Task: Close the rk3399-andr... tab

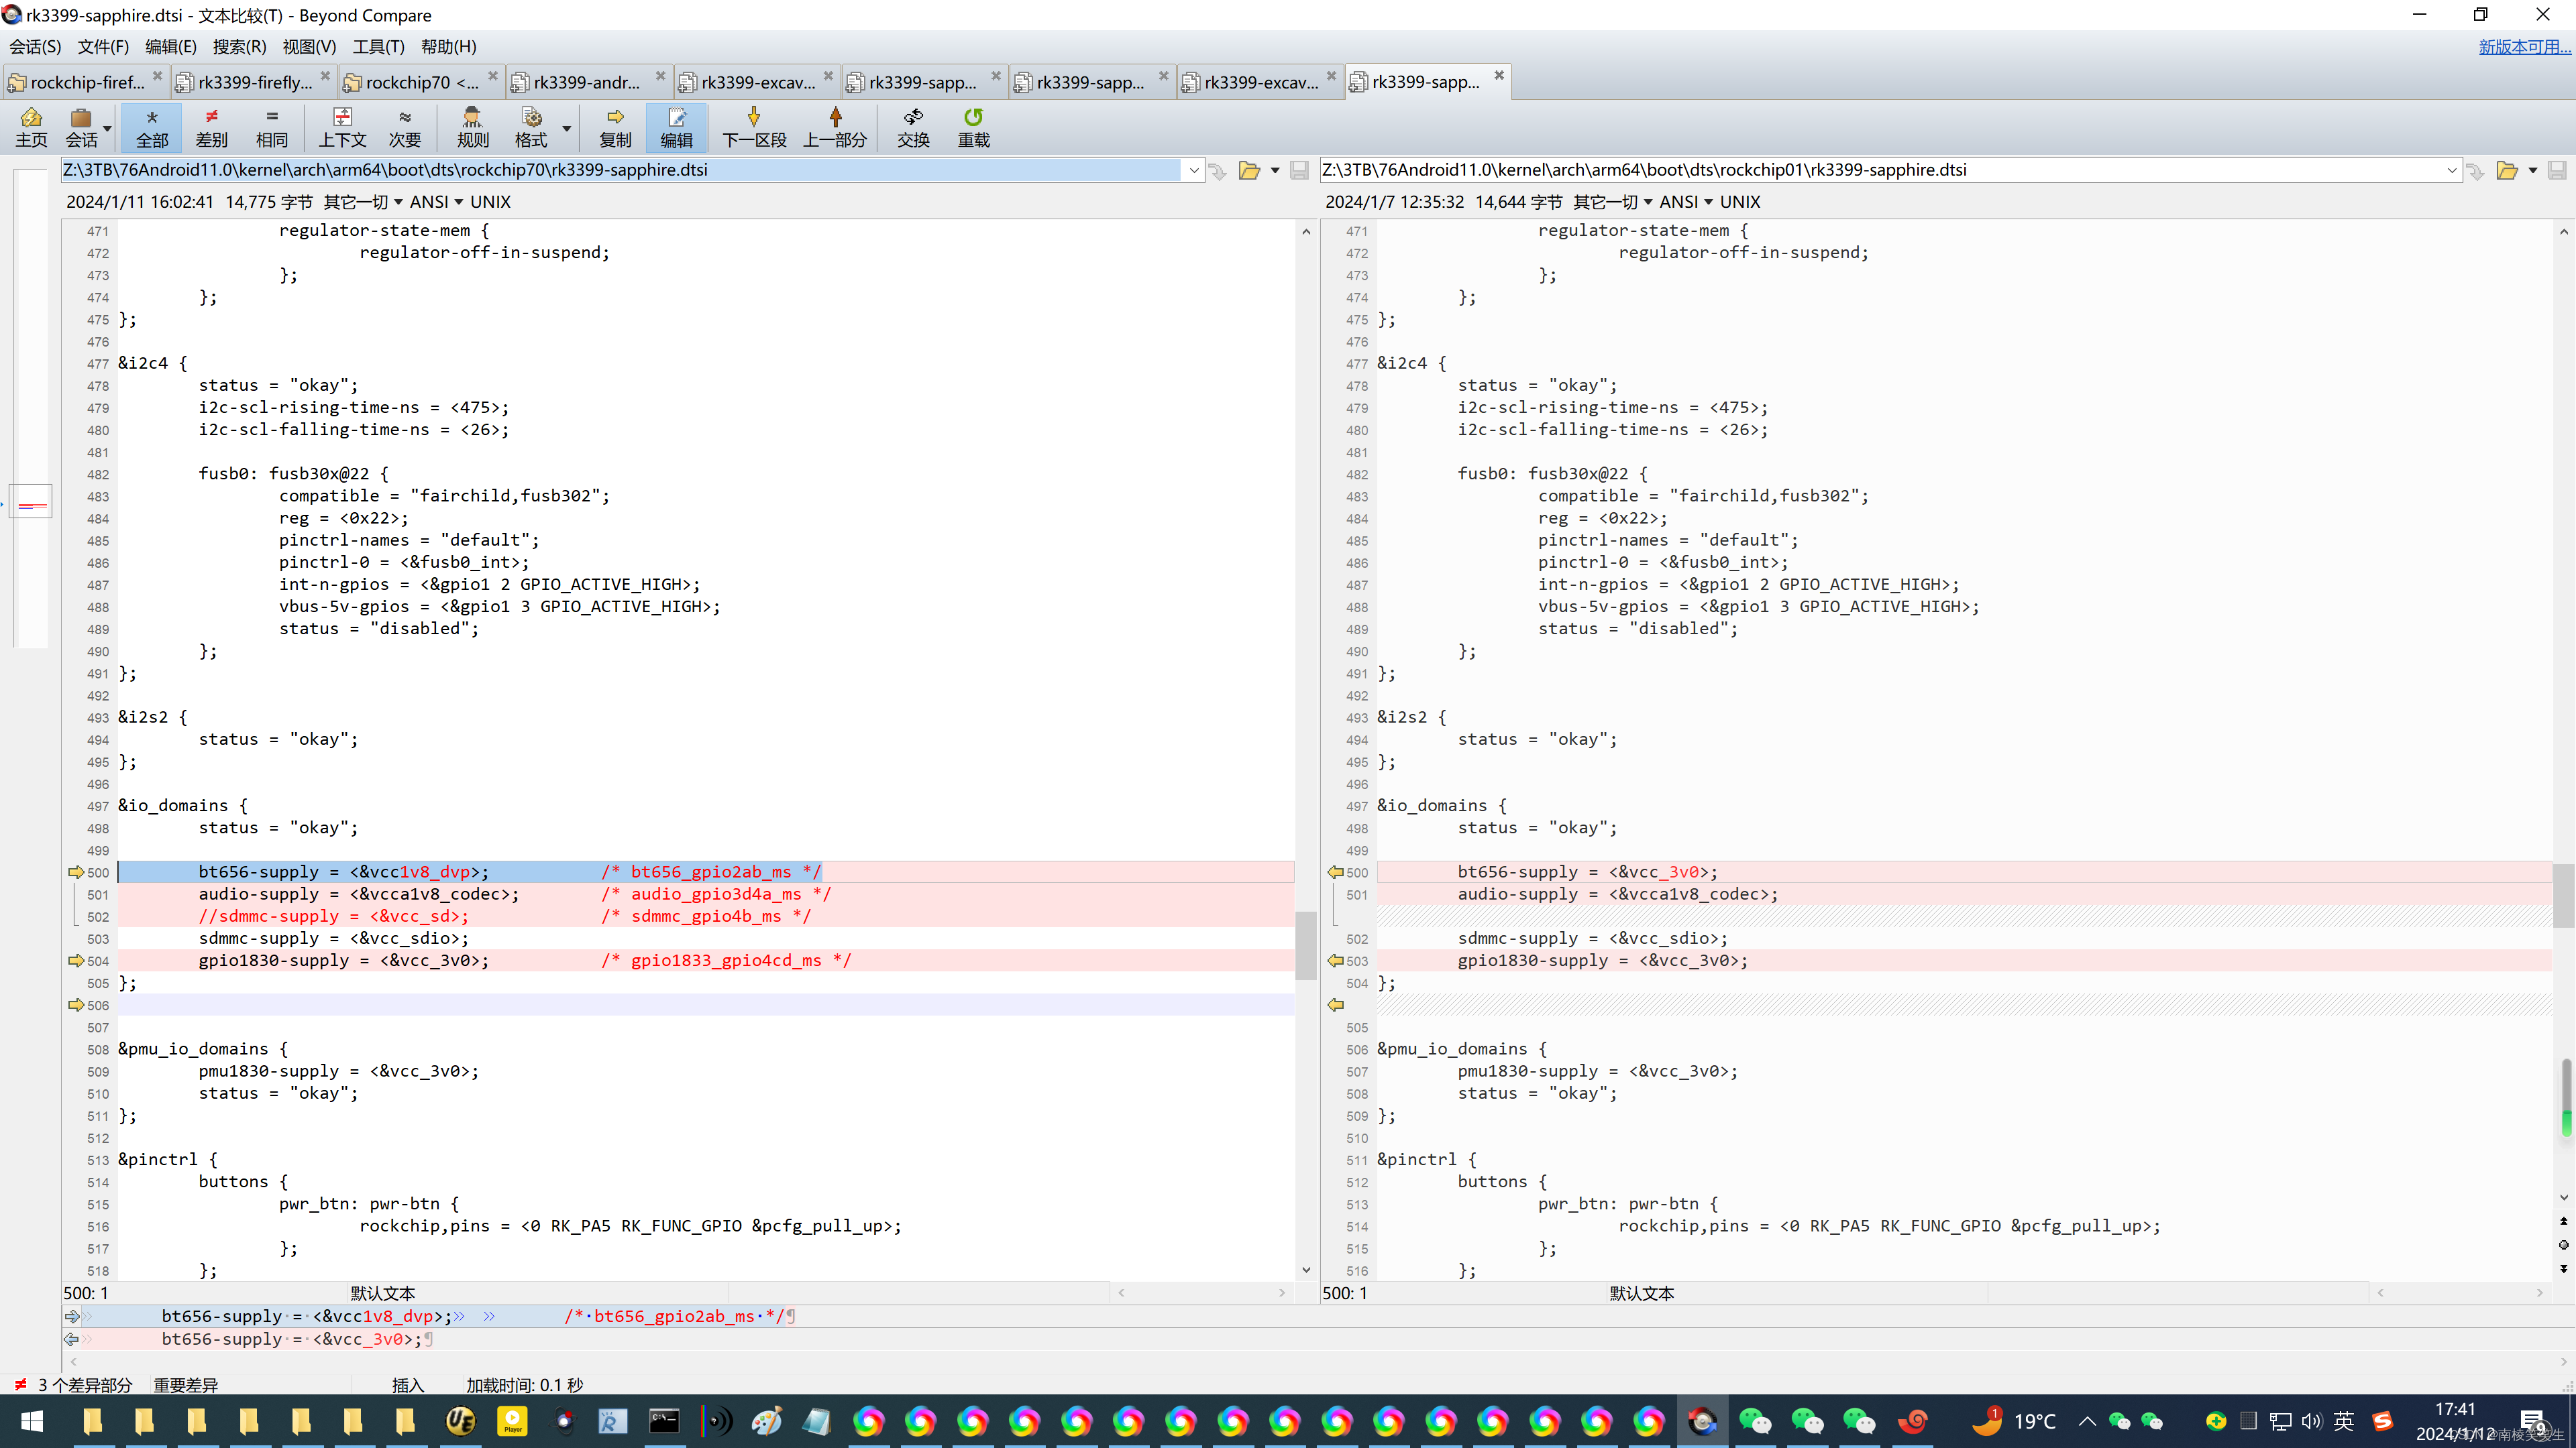Action: (x=660, y=76)
